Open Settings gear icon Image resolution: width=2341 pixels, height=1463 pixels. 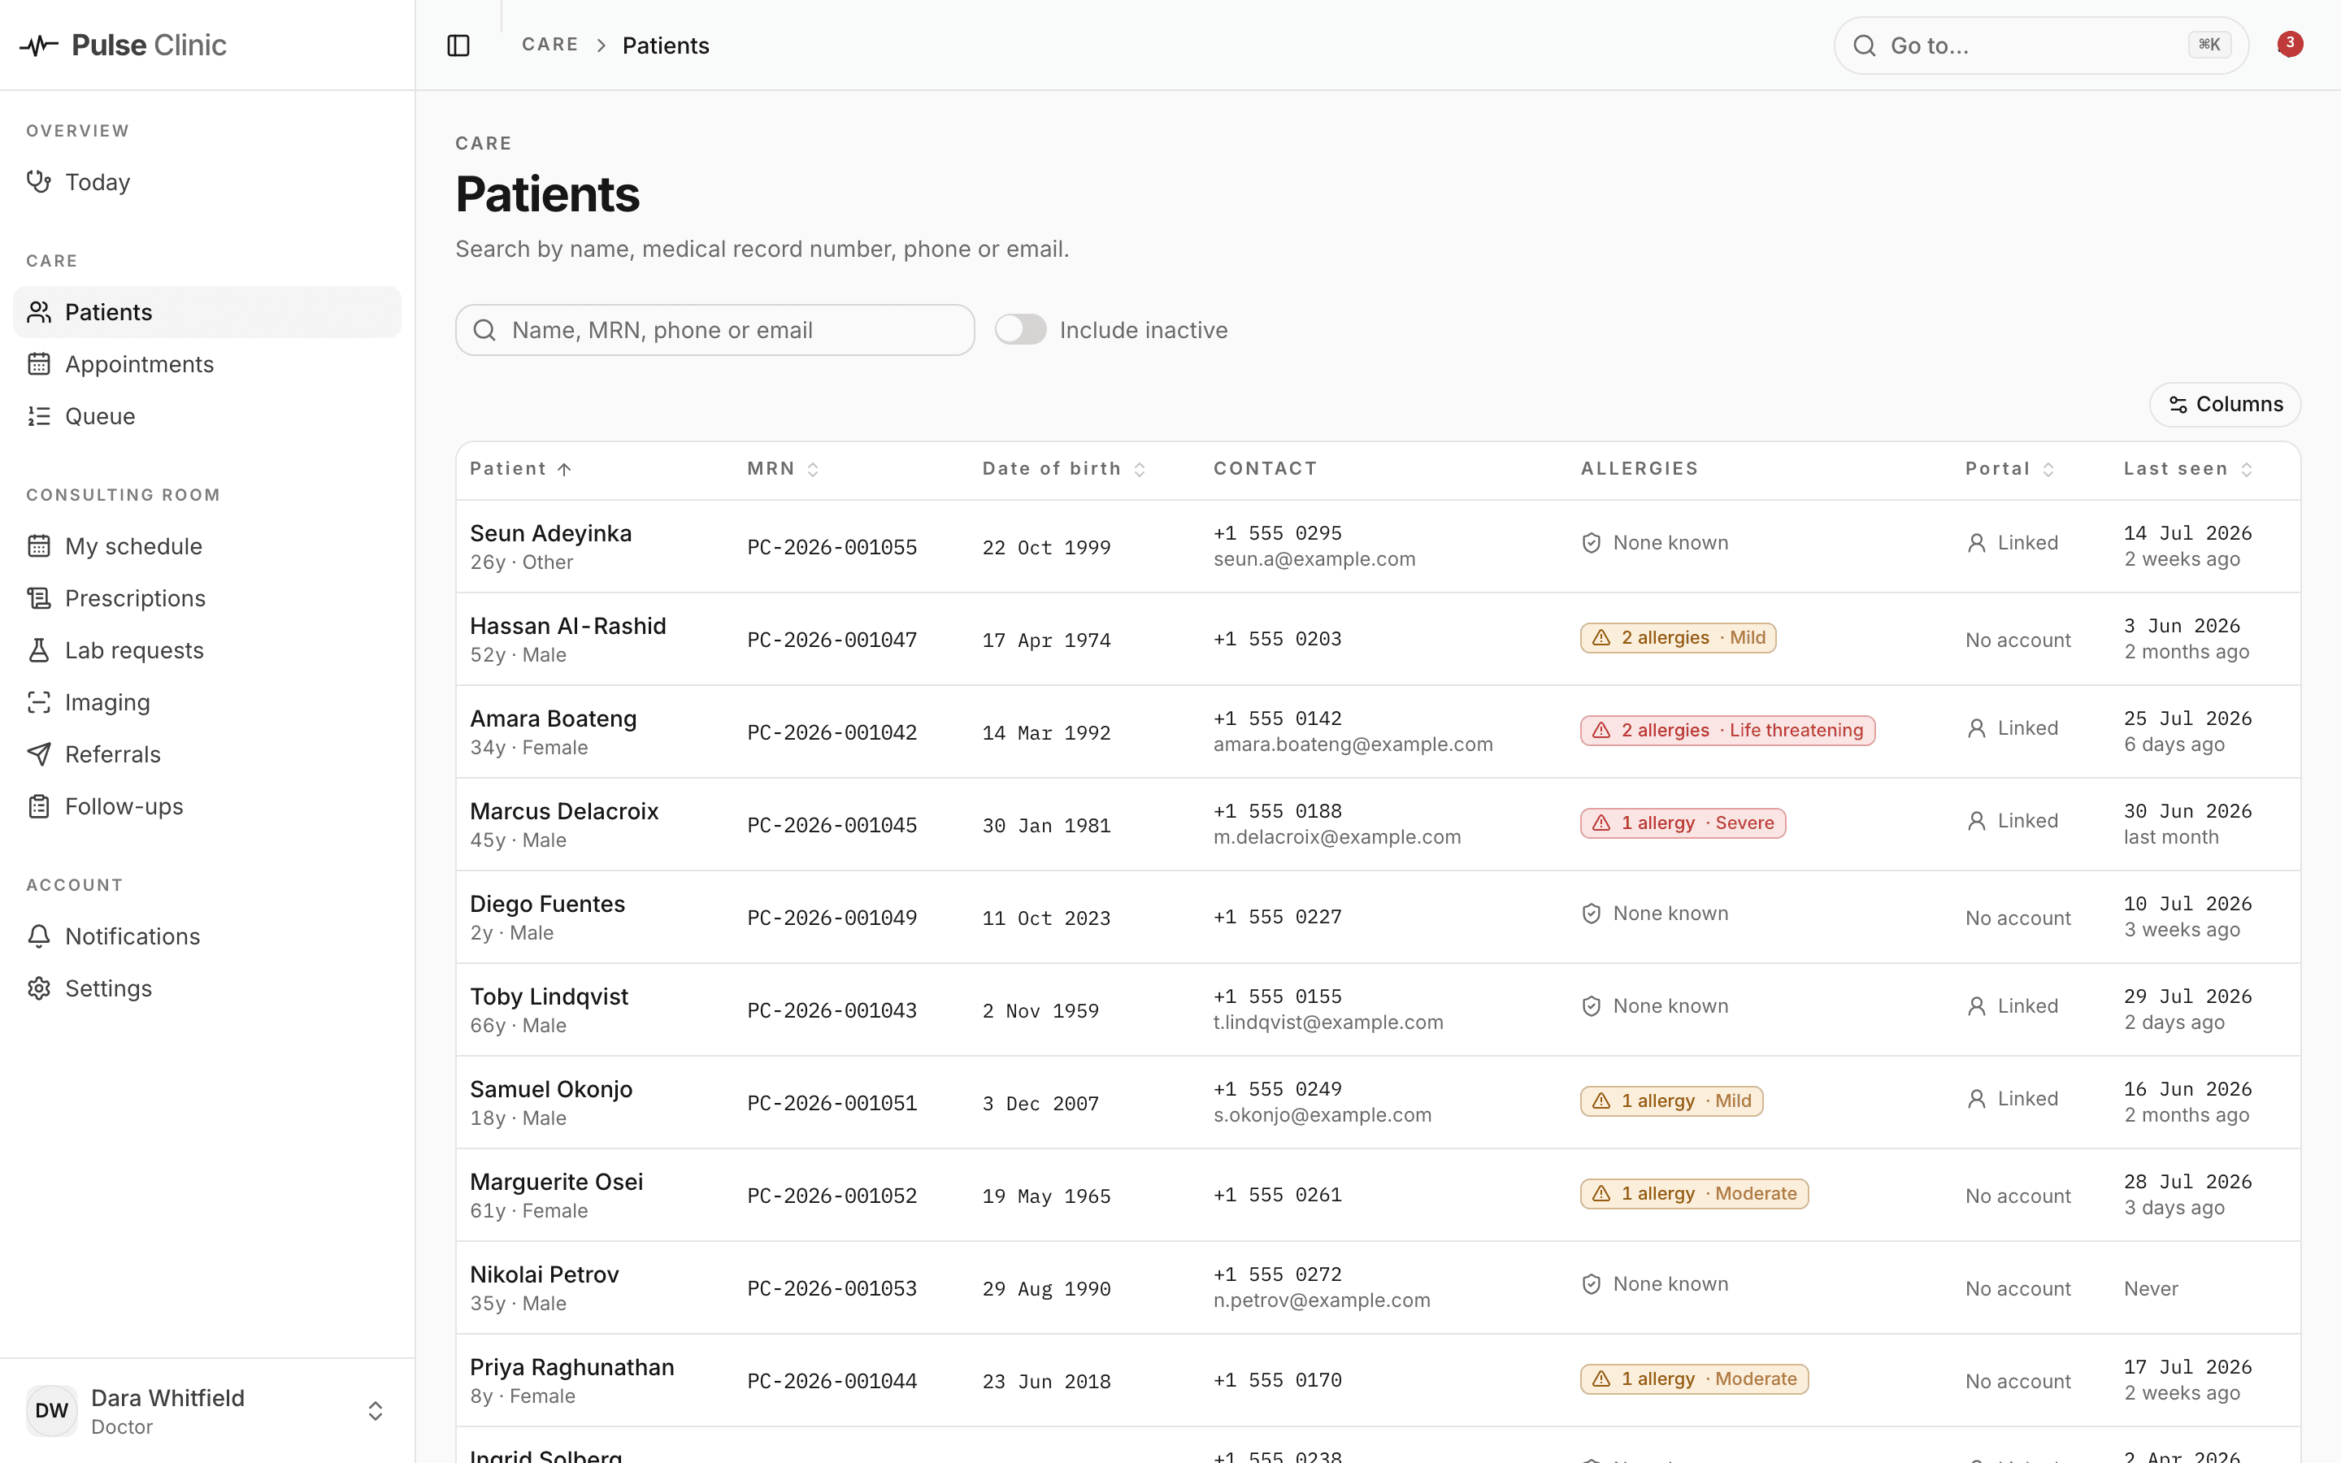[x=39, y=989]
